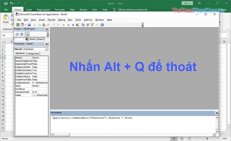Select the EnableCalculation property row

point(31,70)
